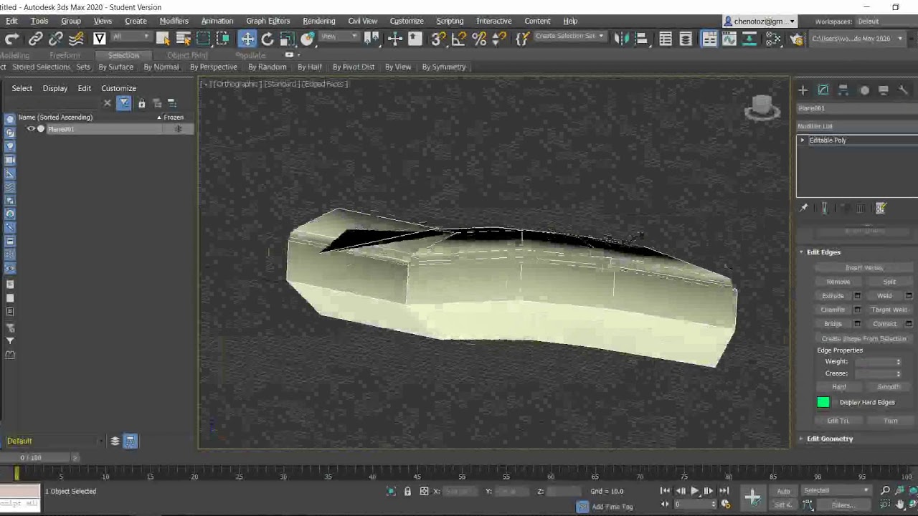Open the selection filter All dropdown
The image size is (918, 516).
click(131, 37)
